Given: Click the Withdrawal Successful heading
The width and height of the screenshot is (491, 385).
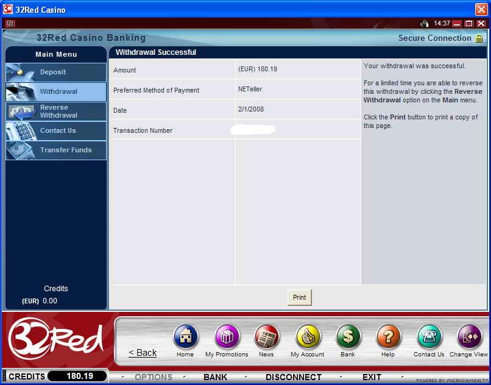Looking at the screenshot, I should 155,52.
